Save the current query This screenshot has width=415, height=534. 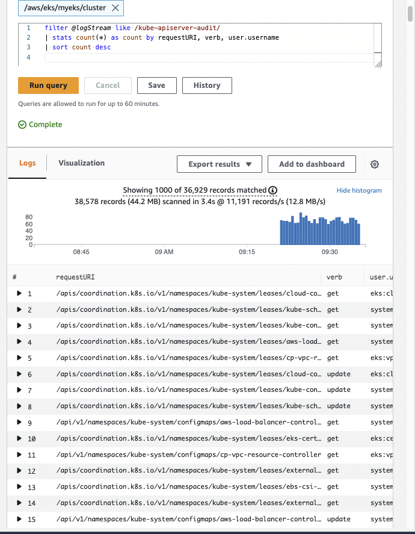click(157, 85)
